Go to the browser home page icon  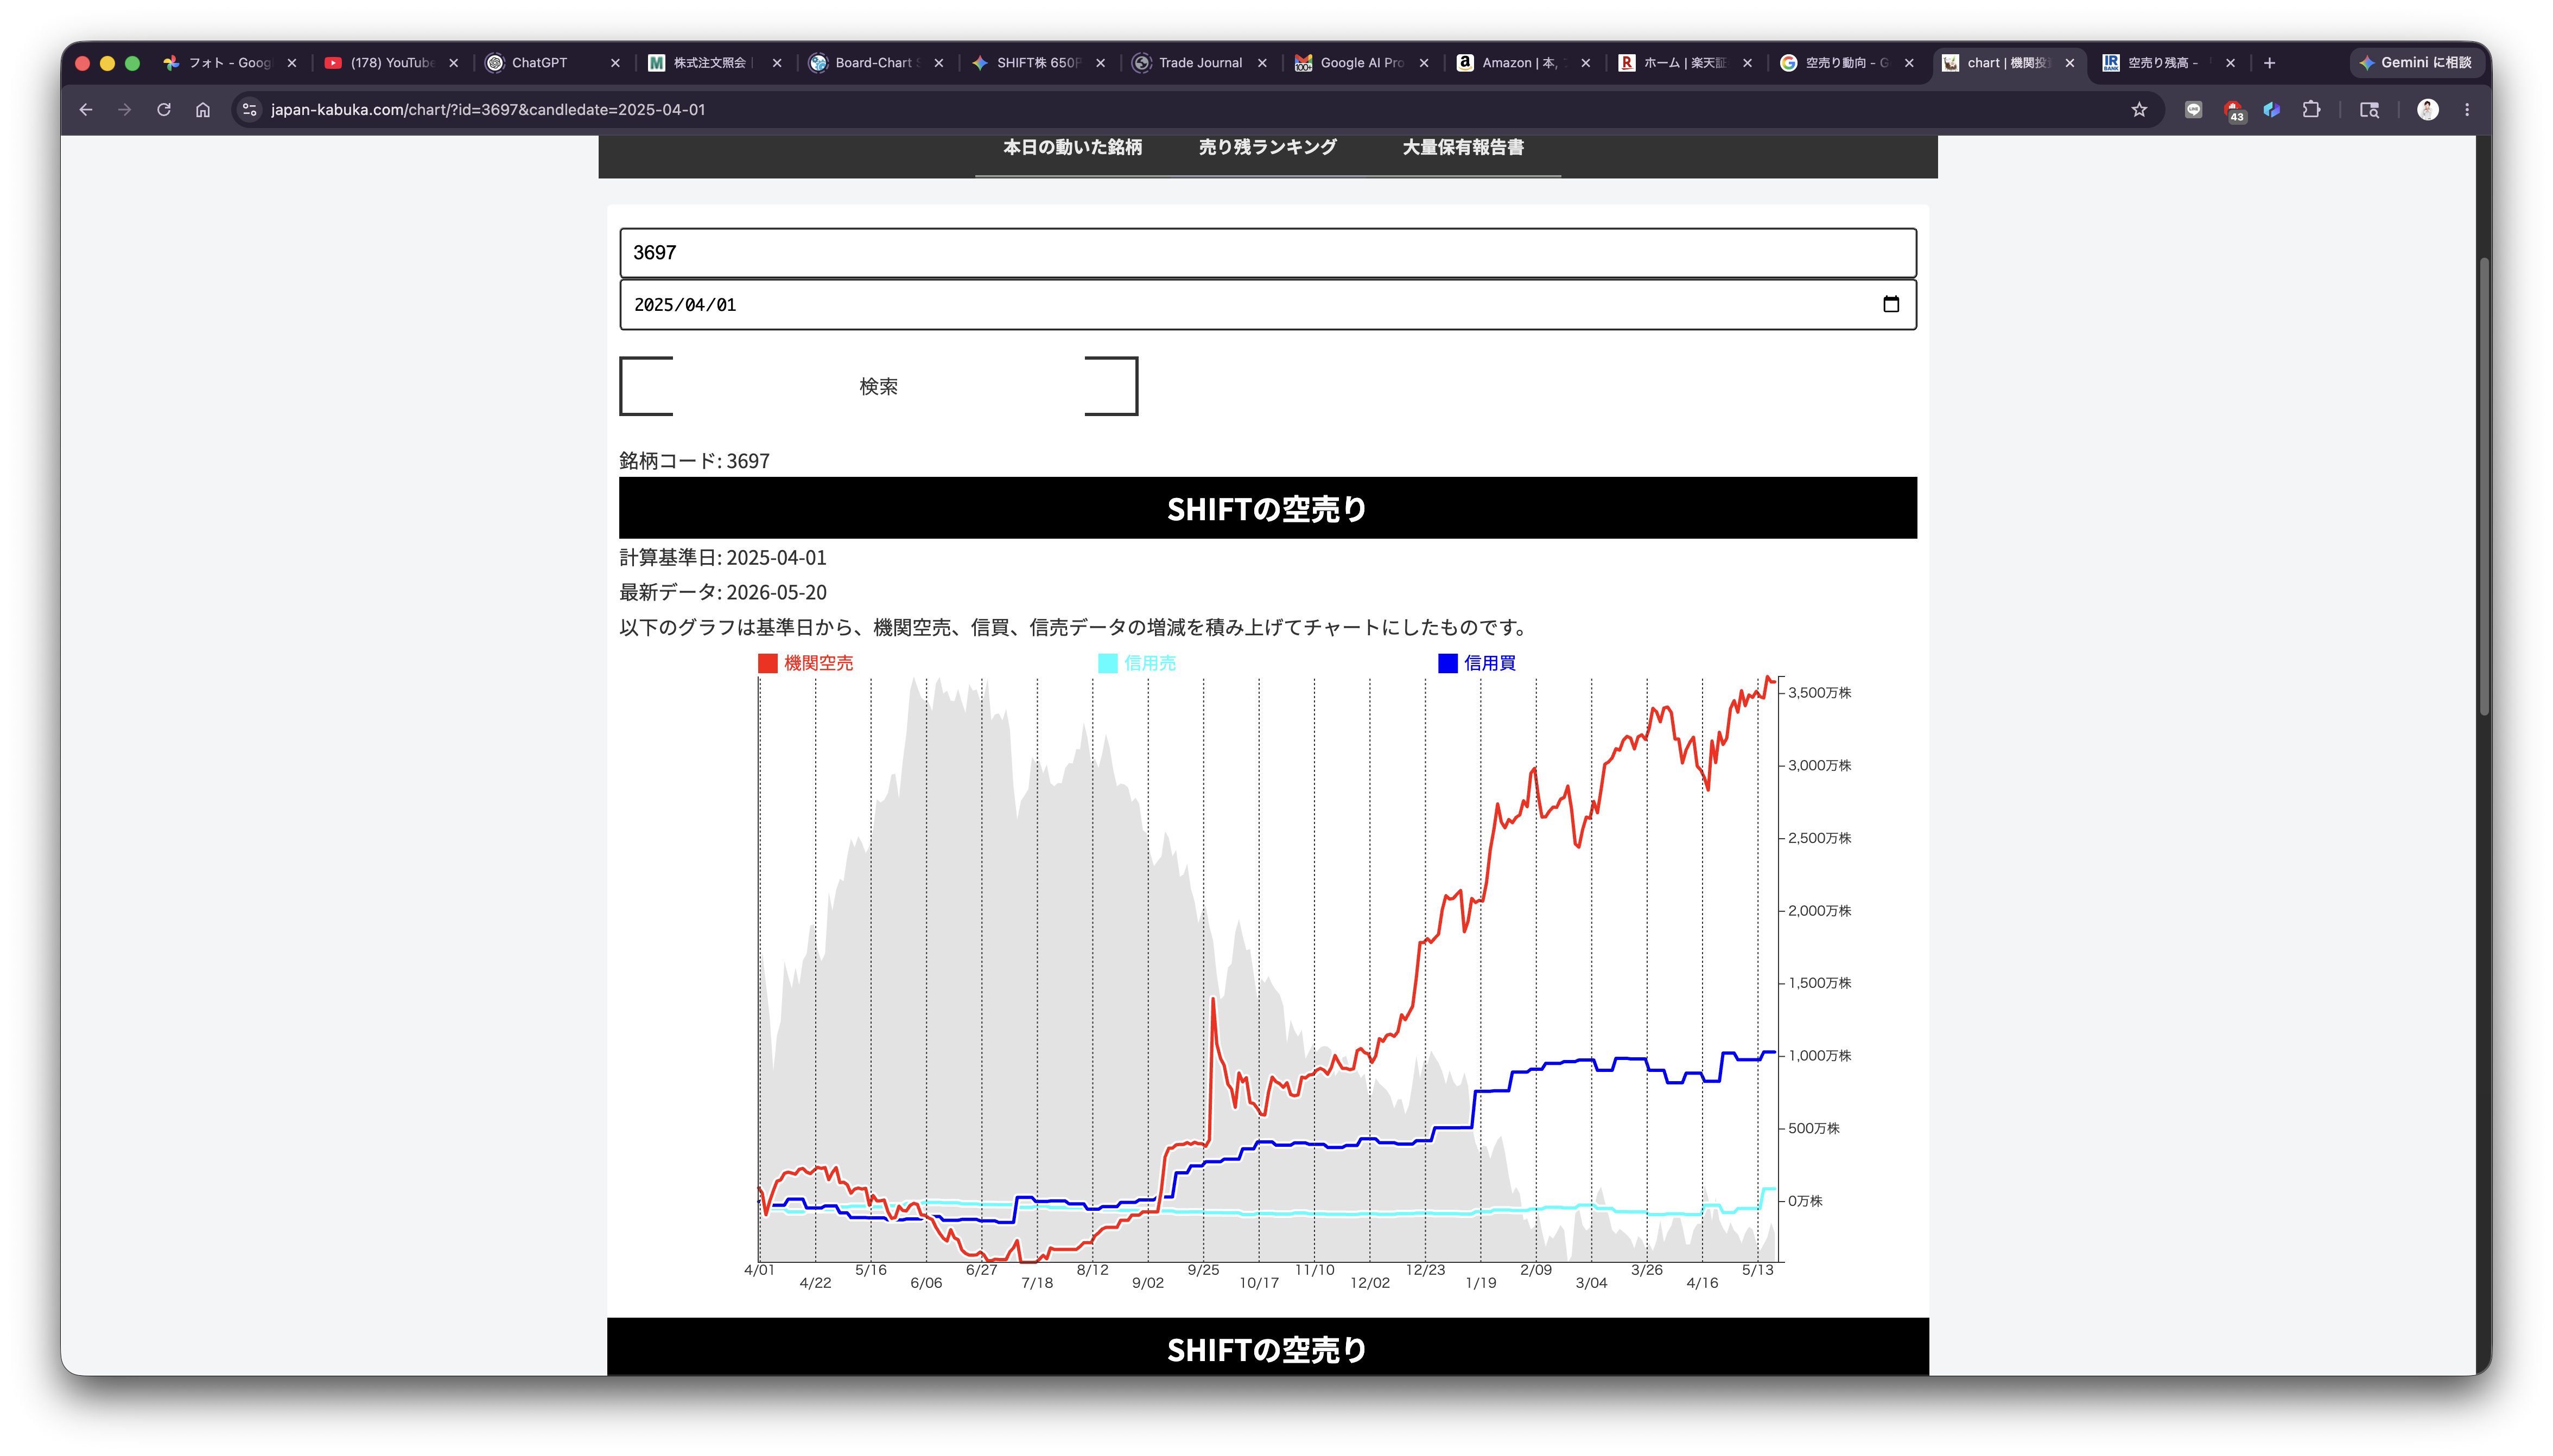pyautogui.click(x=203, y=110)
